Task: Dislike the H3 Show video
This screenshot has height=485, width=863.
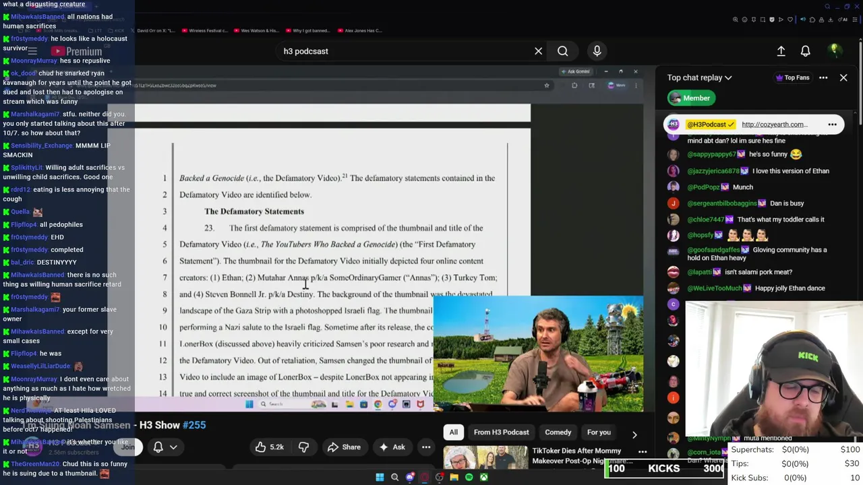Action: 303,447
